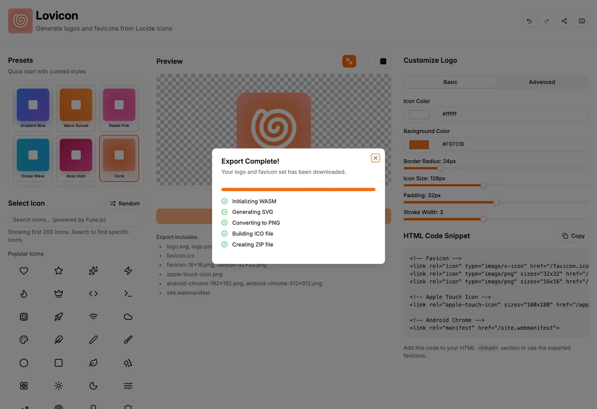Open the Icon Color swatch

pos(419,114)
